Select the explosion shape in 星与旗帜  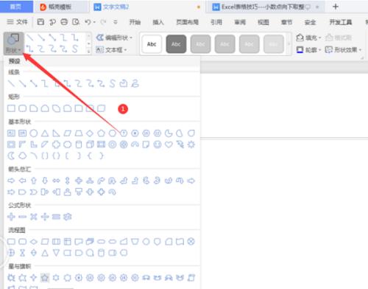click(x=11, y=278)
